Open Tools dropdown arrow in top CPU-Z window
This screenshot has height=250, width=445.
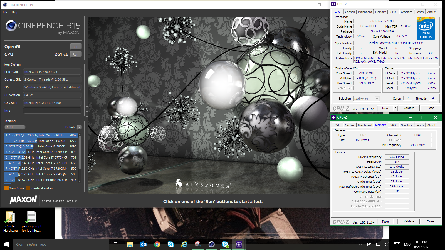(395, 108)
